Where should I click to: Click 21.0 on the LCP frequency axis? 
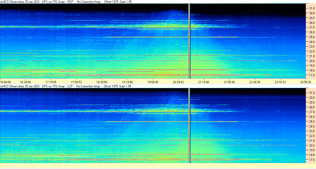coord(312,140)
